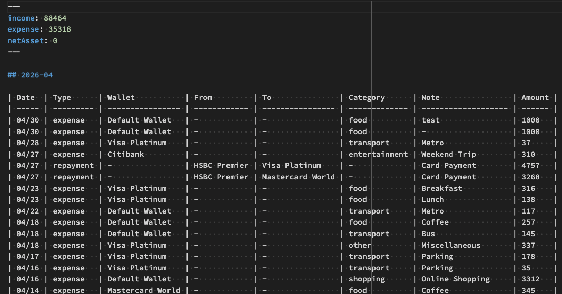Click 'Mastercard World' in the To column
Screen dimensions: 562x294
[x=299, y=177]
